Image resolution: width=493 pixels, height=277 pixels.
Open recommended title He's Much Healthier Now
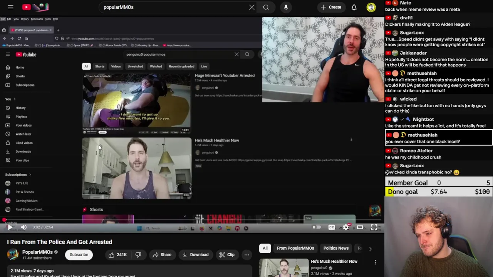tap(334, 261)
